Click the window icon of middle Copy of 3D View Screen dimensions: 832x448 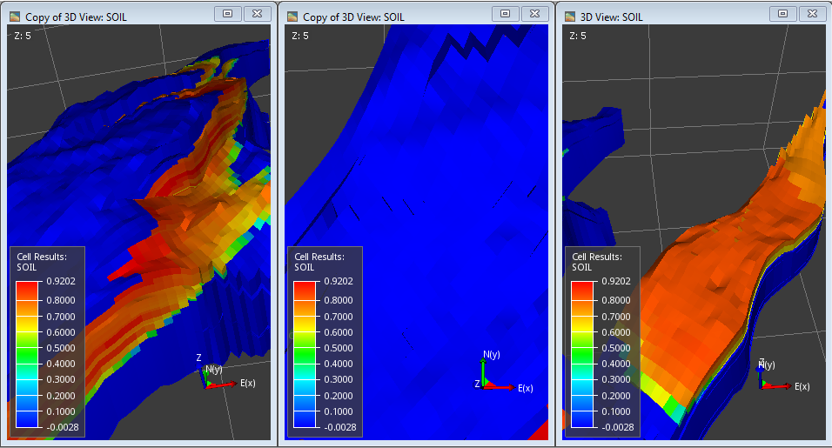(292, 17)
